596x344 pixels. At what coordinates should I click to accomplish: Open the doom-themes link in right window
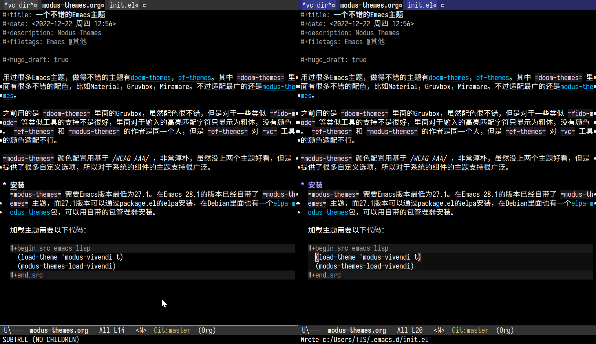pos(449,78)
